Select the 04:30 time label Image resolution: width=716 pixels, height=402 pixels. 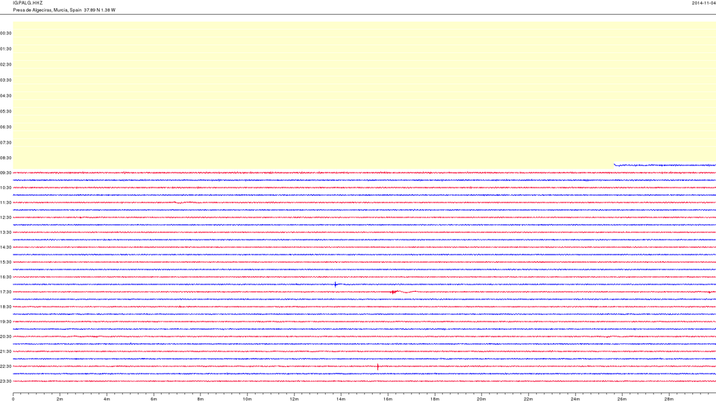coord(6,96)
